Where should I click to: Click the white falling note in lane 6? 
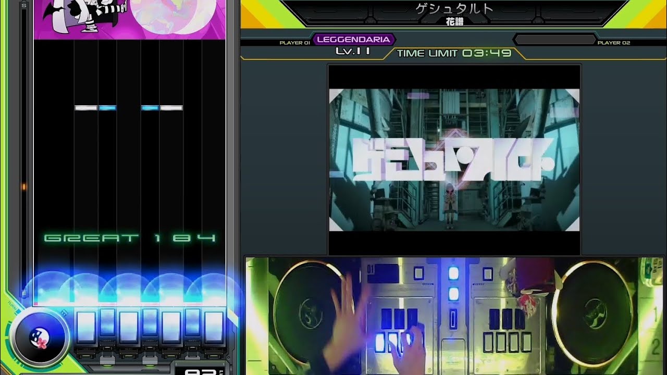(171, 108)
